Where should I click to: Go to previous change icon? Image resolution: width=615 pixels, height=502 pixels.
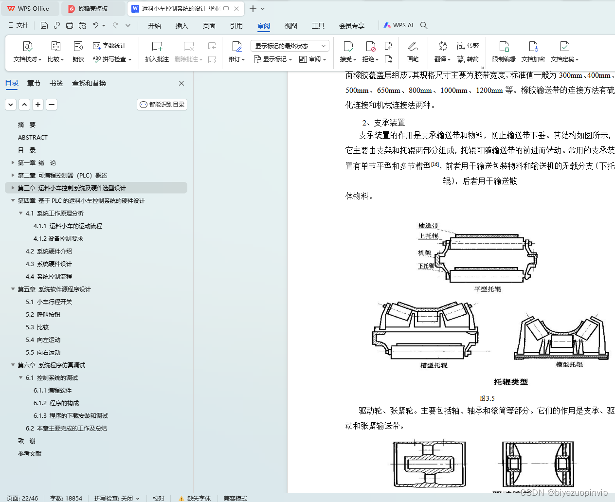388,46
